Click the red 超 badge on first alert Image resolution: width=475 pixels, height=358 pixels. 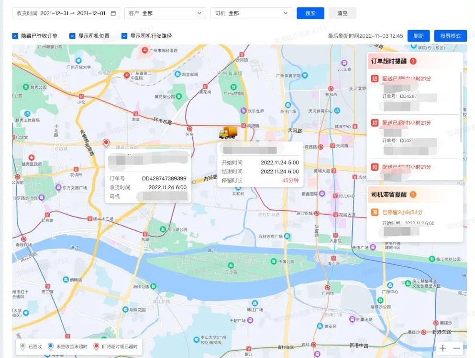click(375, 79)
